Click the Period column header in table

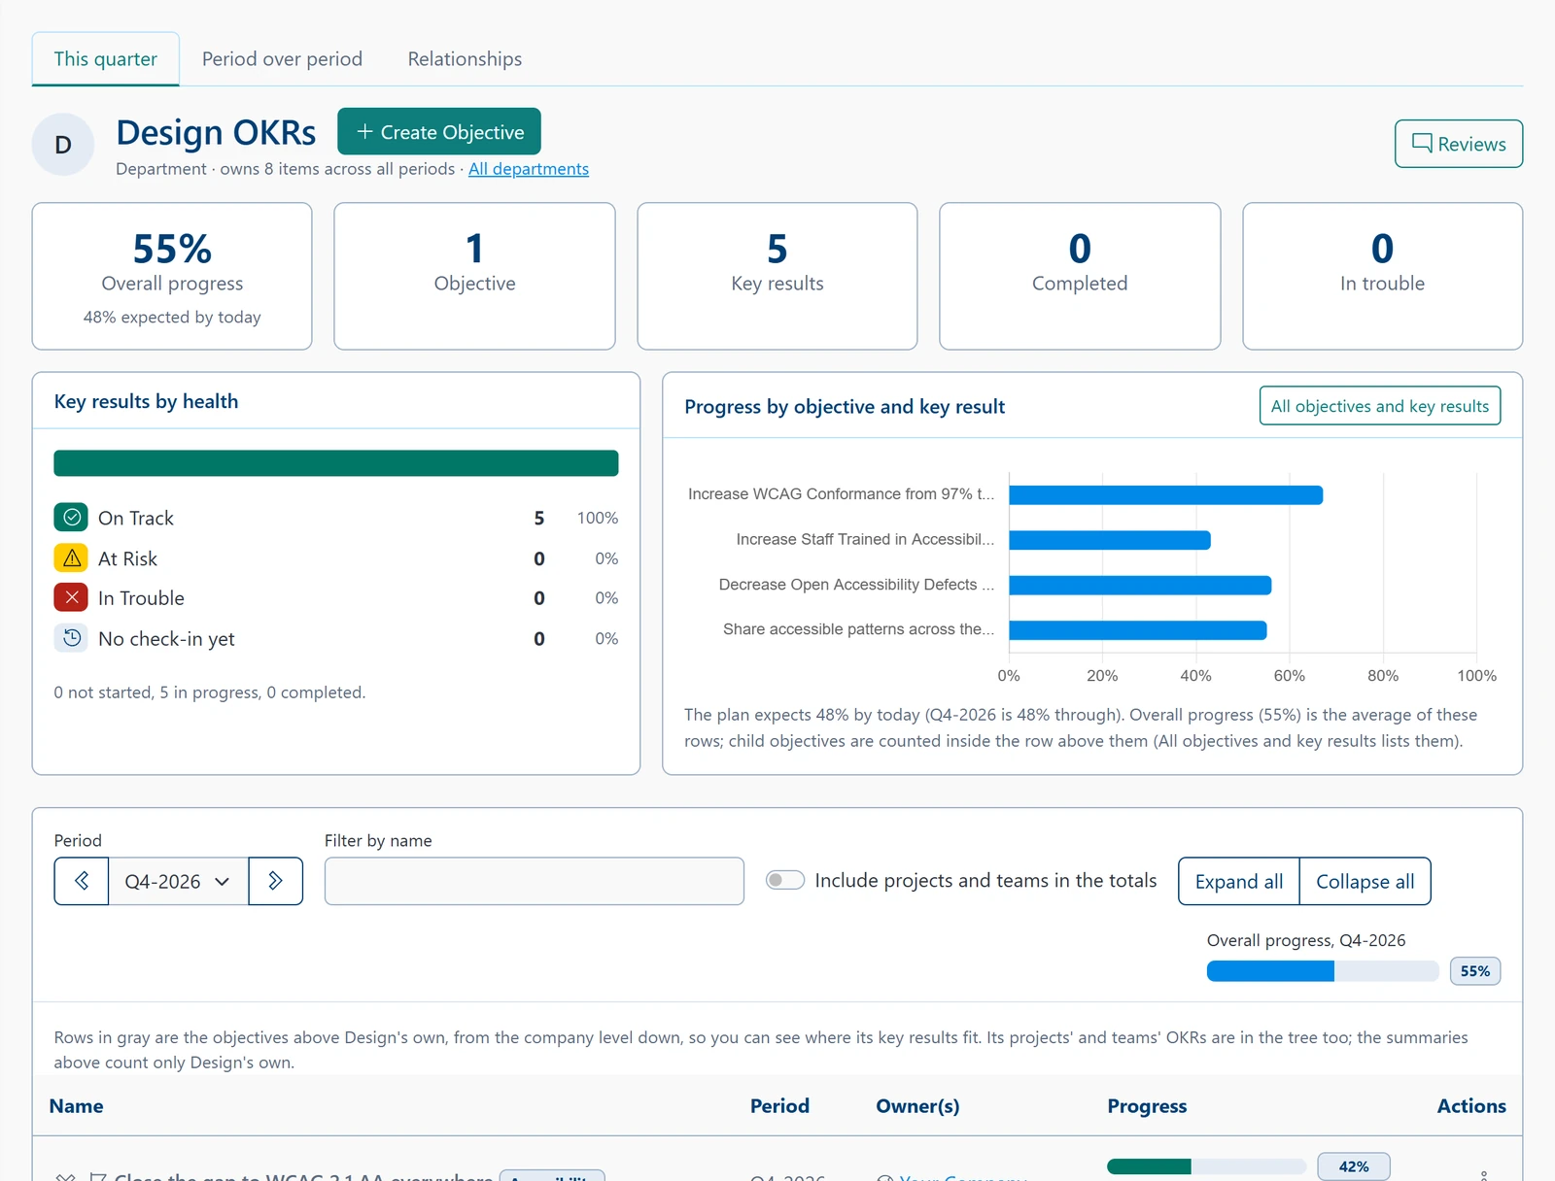779,1106
